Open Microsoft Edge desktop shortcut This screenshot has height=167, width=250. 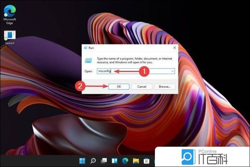(x=10, y=11)
